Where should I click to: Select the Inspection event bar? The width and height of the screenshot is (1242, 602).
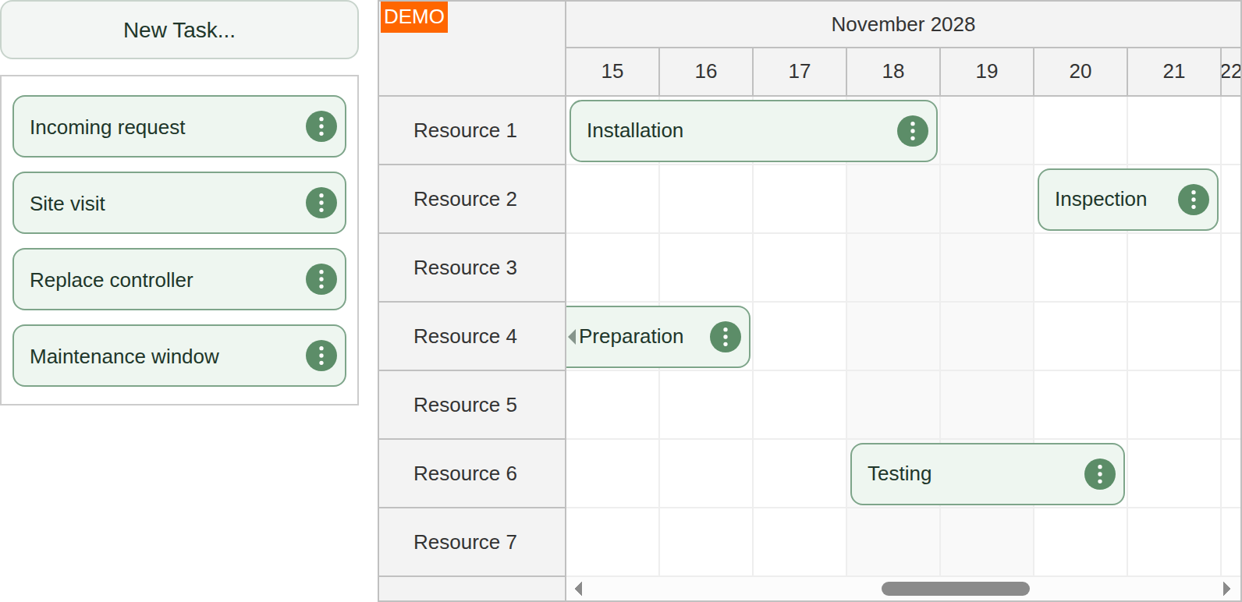(1128, 200)
